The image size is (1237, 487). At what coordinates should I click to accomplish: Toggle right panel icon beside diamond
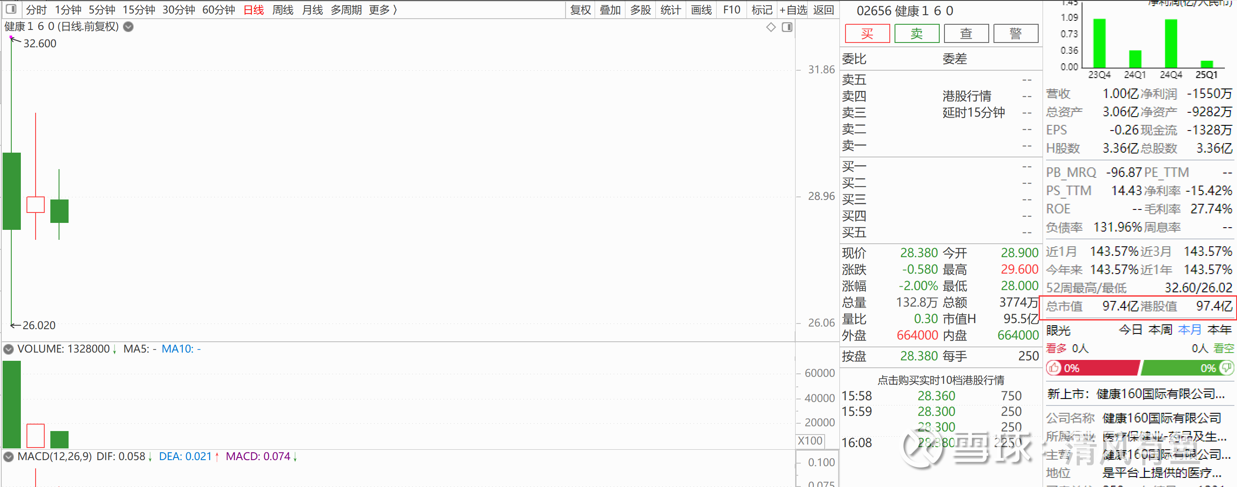tap(786, 27)
